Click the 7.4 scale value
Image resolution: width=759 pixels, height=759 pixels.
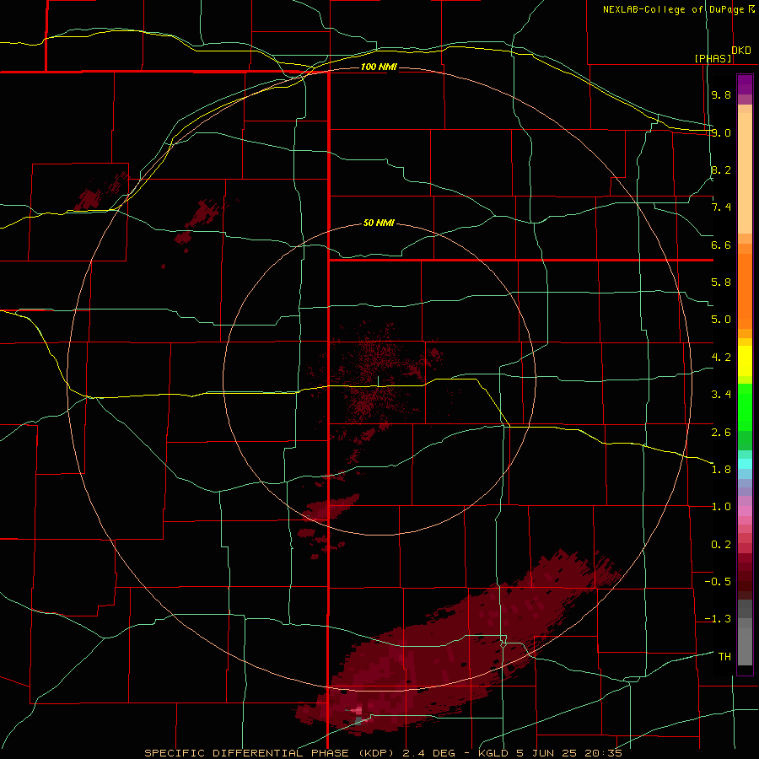721,207
